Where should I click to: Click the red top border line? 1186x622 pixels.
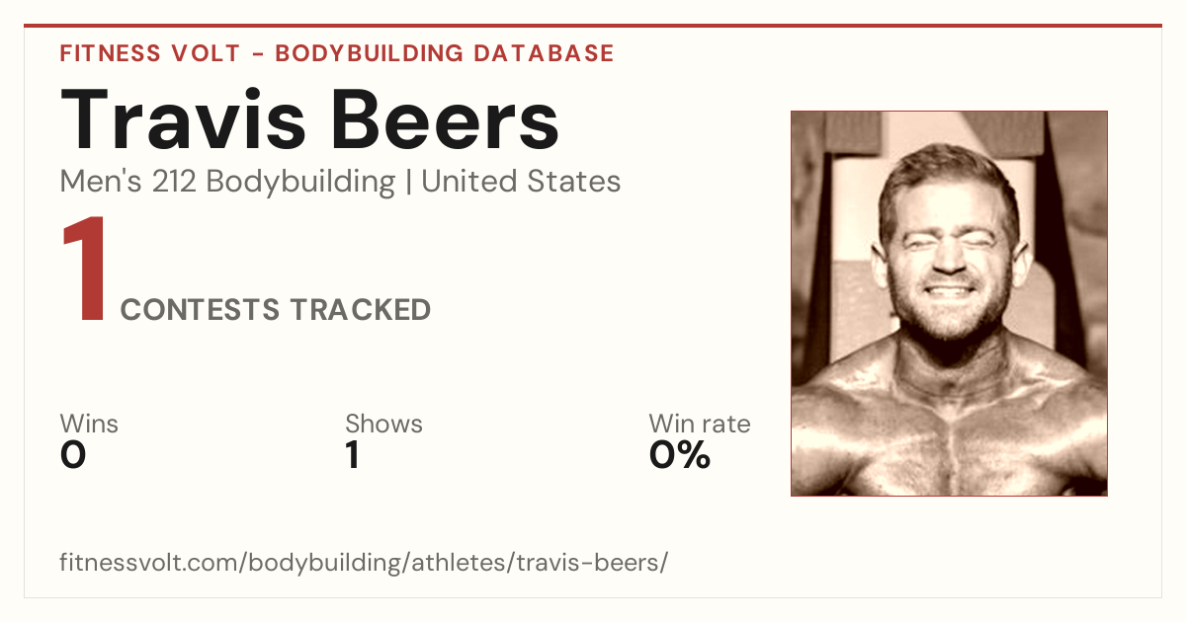[593, 26]
